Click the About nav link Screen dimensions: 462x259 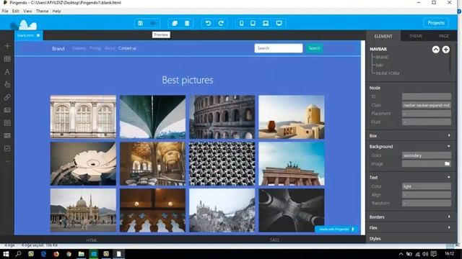tap(110, 48)
